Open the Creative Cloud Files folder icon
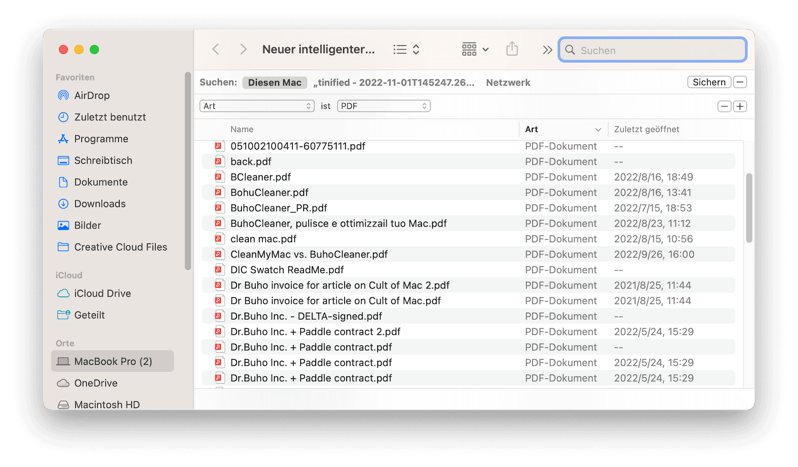 point(63,246)
